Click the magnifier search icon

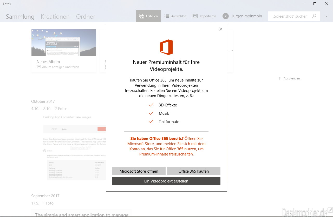pos(314,16)
